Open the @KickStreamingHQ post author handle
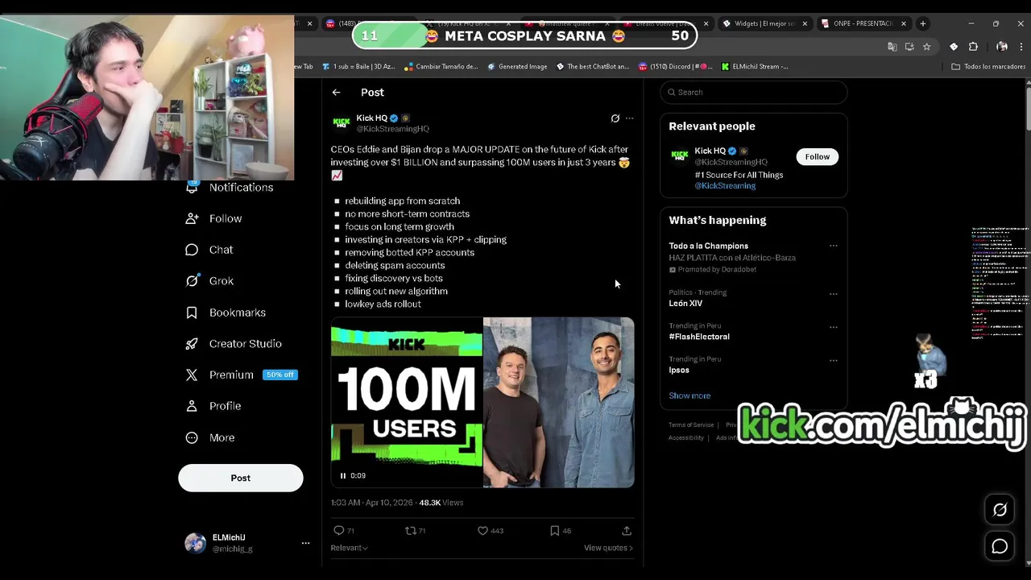This screenshot has width=1031, height=580. tap(393, 129)
